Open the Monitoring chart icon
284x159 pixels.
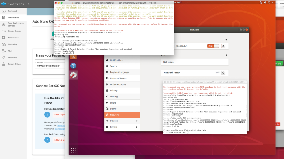4,44
